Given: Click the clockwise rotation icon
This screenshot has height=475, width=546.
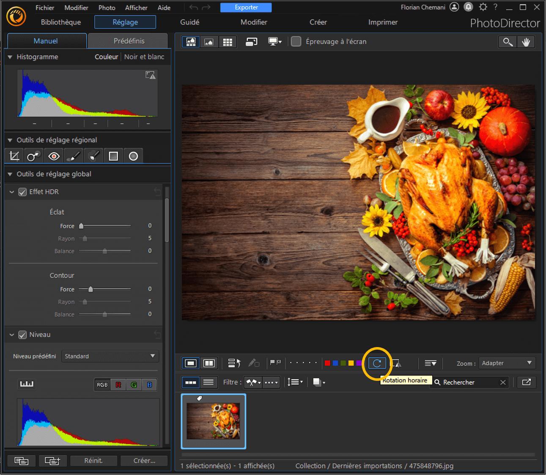Looking at the screenshot, I should coord(377,363).
